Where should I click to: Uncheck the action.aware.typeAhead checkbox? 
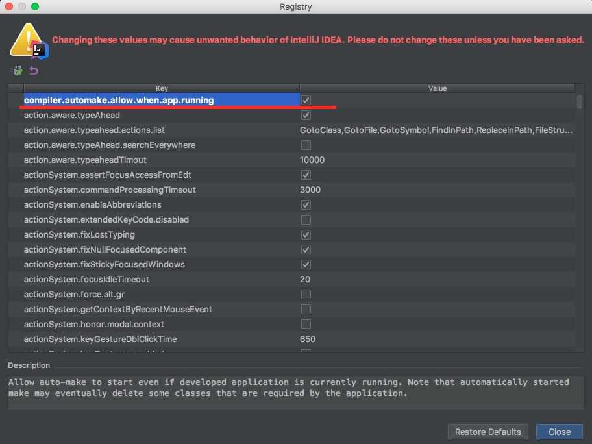coord(306,115)
